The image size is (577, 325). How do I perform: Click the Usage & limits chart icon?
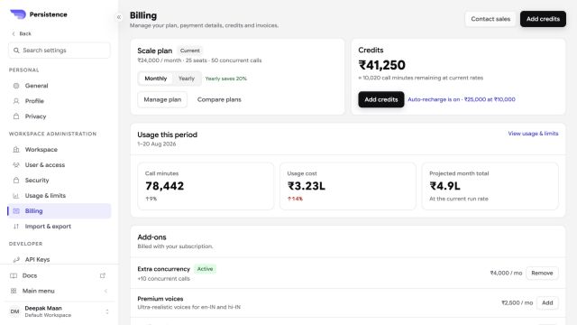(x=16, y=196)
